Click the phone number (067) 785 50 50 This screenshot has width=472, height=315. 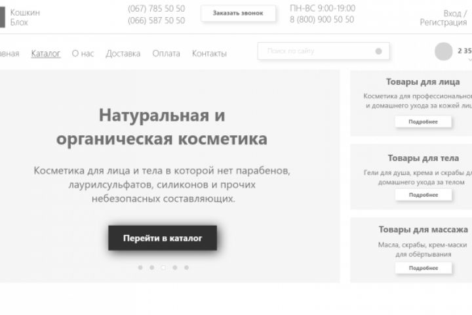click(156, 9)
